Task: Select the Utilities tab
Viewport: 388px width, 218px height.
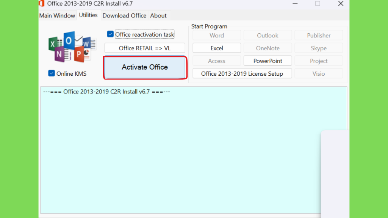Action: click(88, 15)
